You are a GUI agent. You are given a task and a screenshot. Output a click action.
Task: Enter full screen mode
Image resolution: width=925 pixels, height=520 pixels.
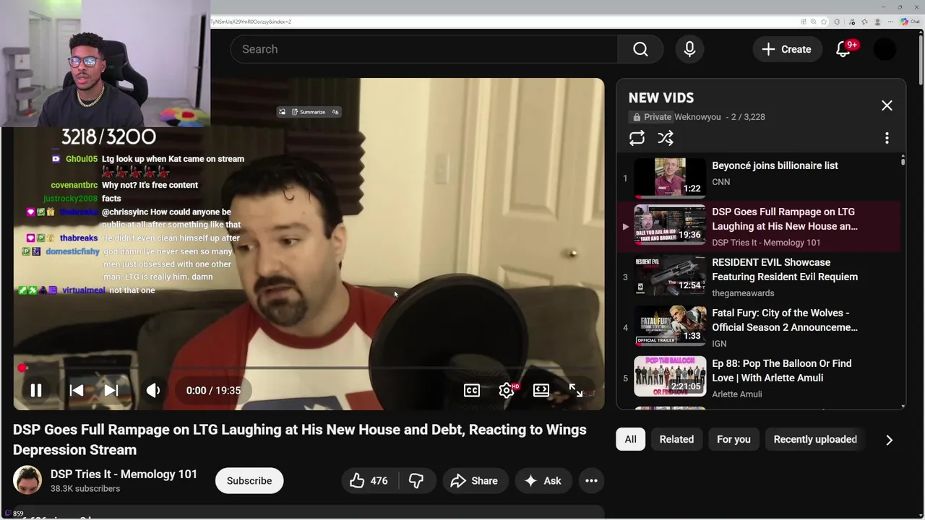coord(576,390)
